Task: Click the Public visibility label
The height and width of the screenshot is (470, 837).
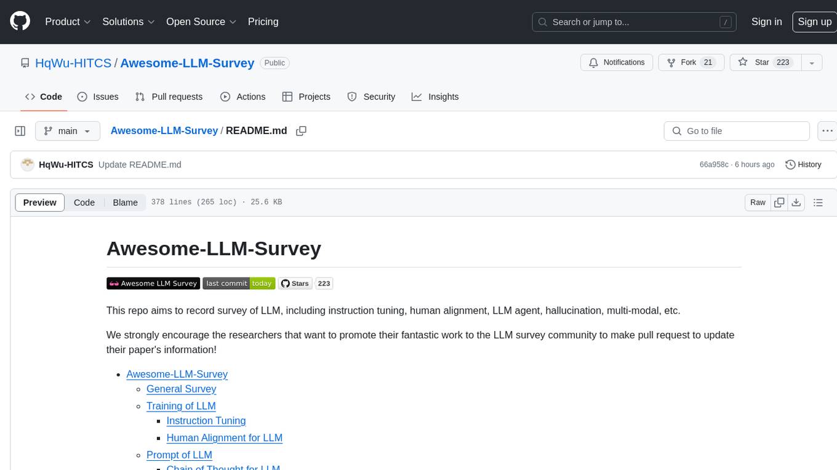Action: [274, 63]
